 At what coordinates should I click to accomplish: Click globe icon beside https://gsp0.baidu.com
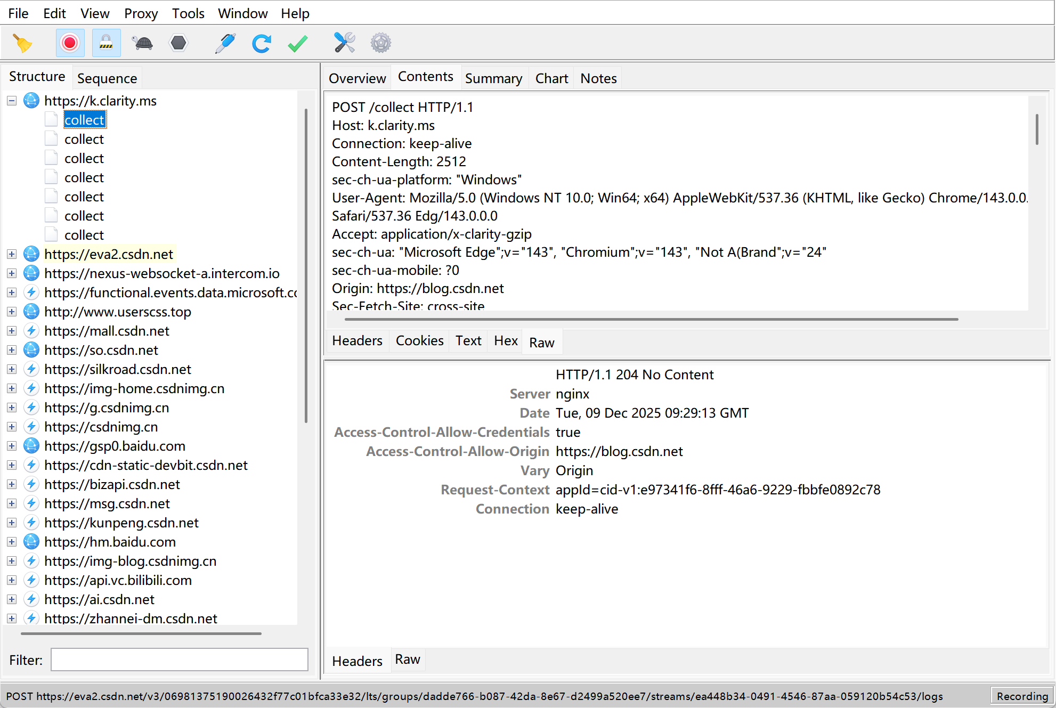pyautogui.click(x=31, y=446)
